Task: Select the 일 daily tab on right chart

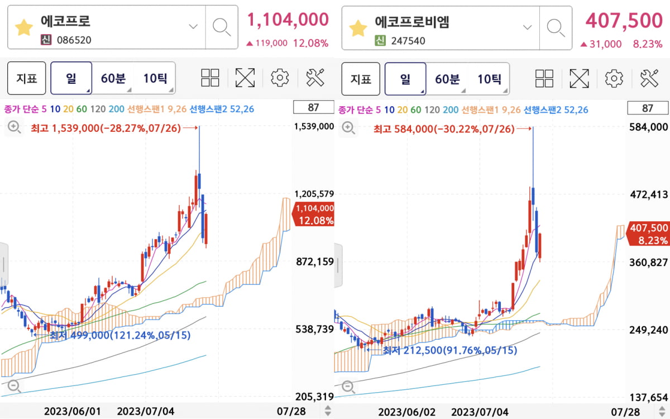Action: [405, 78]
